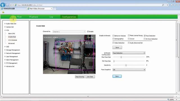This screenshot has width=180, height=101.
Task: Enable Demographics checkbox
Action: click(113, 39)
